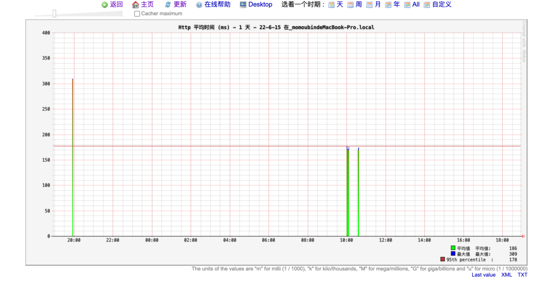The height and width of the screenshot is (287, 558).
Task: Click calendar icon beside 月
Action: tap(369, 5)
